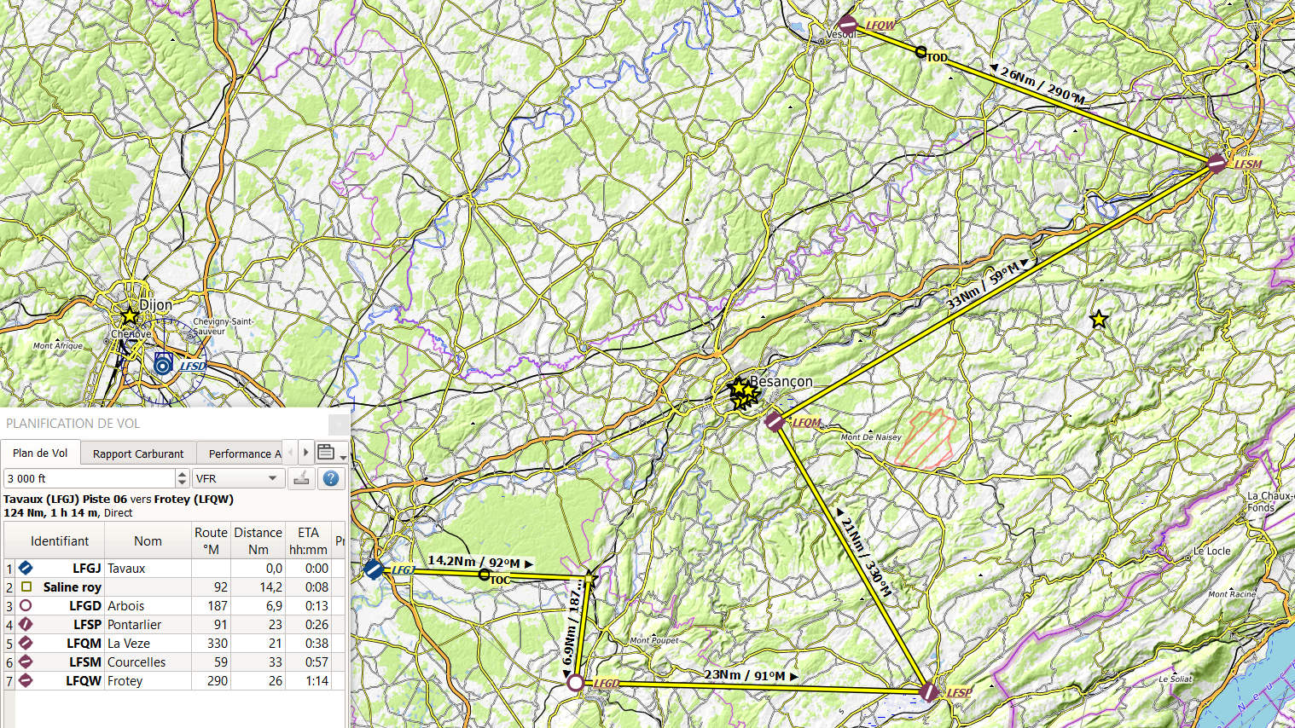
Task: Click the LFQM La Veze airport map symbol
Action: coord(774,421)
